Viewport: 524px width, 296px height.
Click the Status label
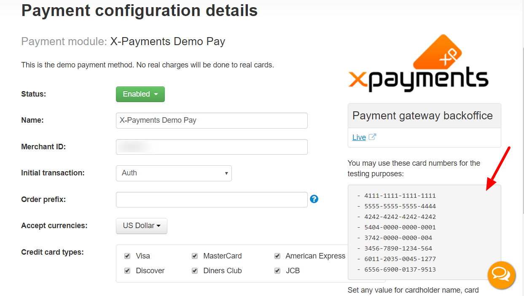[34, 94]
